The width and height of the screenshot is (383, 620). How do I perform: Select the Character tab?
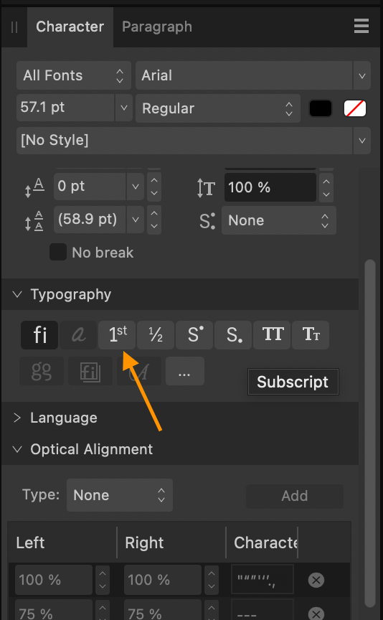point(70,27)
